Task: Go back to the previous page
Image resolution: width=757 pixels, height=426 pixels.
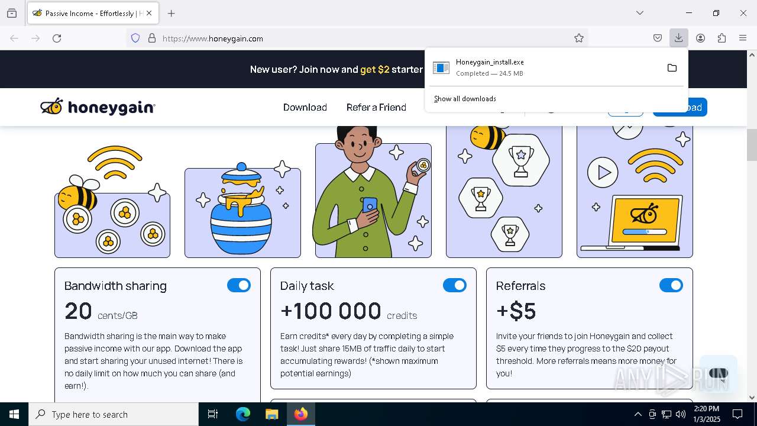Action: (14, 38)
